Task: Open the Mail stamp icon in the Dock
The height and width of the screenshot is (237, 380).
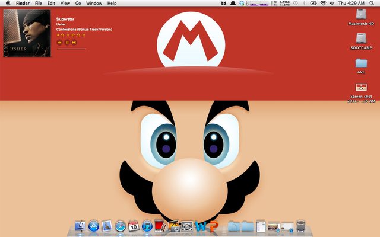Action: (x=107, y=226)
